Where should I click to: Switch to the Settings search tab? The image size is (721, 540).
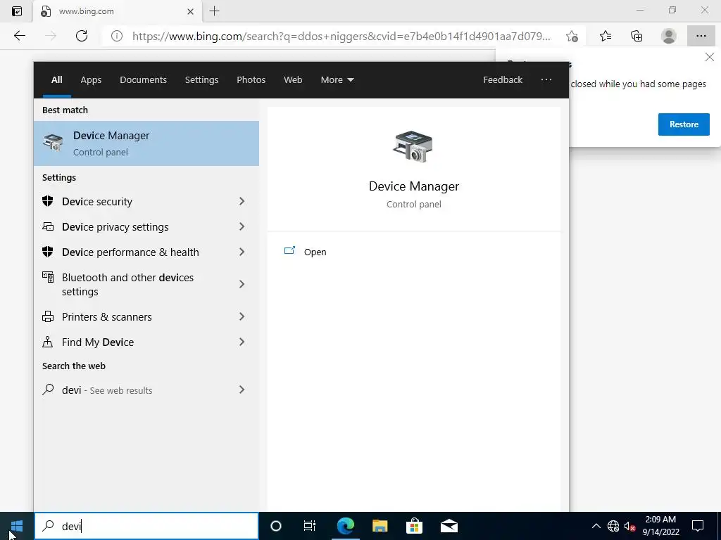click(201, 80)
